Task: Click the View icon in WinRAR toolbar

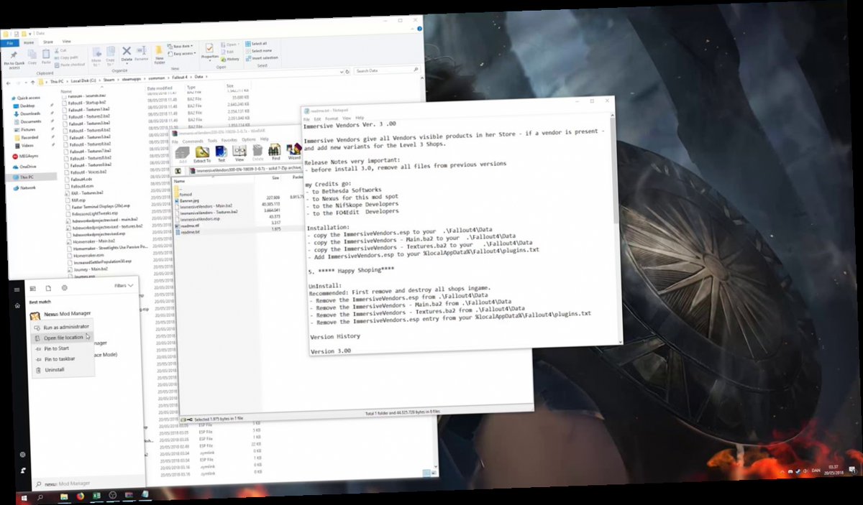Action: 239,152
